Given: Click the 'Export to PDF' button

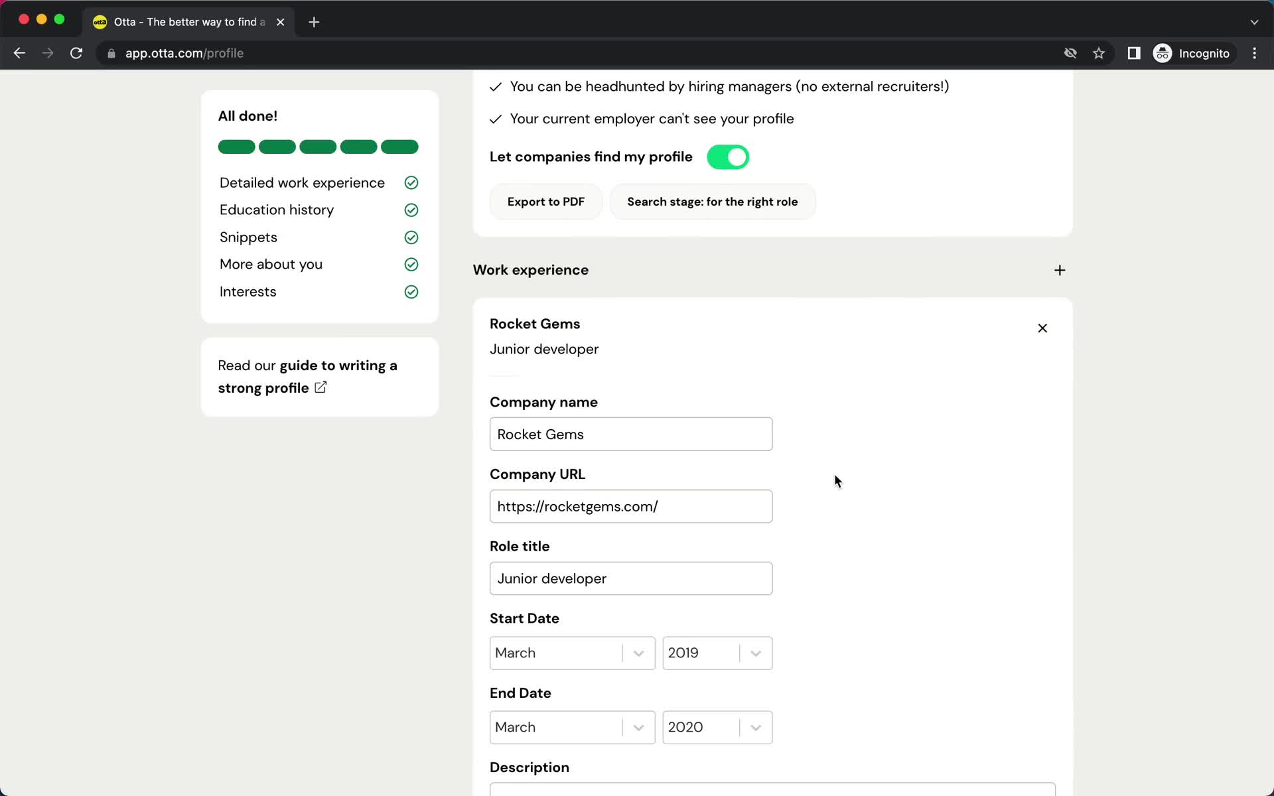Looking at the screenshot, I should click(x=547, y=201).
